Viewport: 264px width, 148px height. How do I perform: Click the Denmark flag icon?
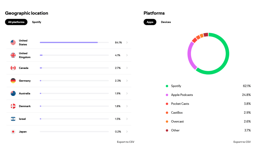point(13,106)
